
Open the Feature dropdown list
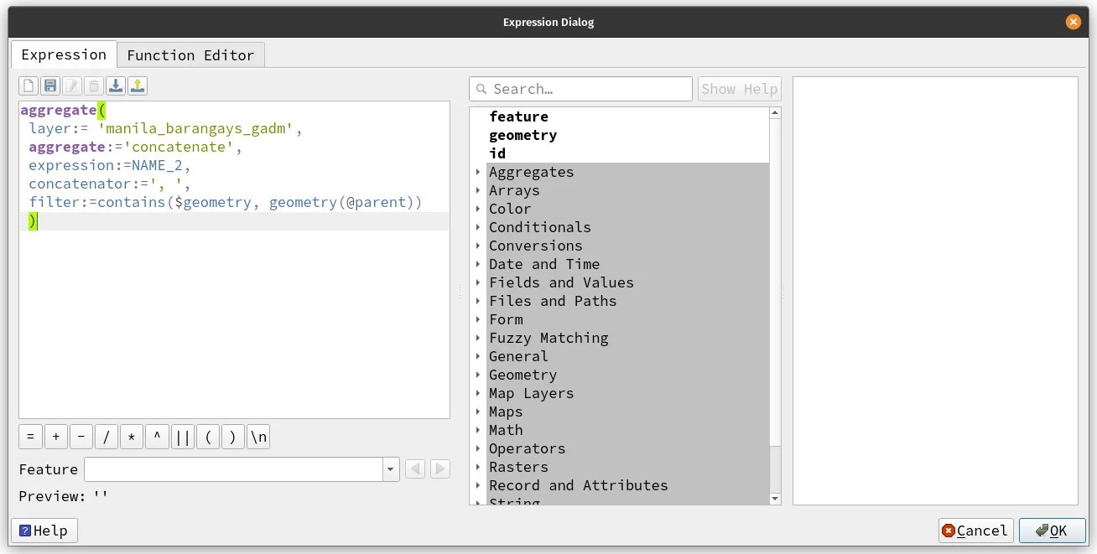[x=390, y=469]
